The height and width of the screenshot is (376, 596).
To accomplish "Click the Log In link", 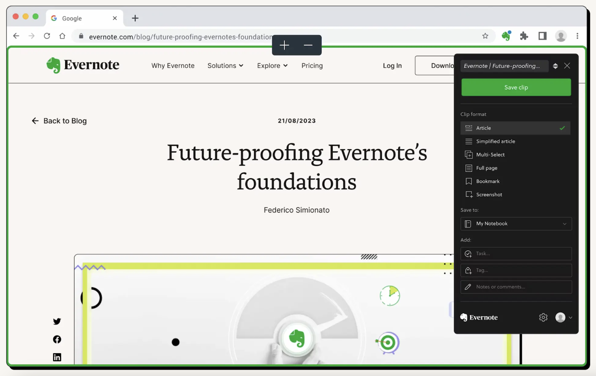I will (x=392, y=66).
